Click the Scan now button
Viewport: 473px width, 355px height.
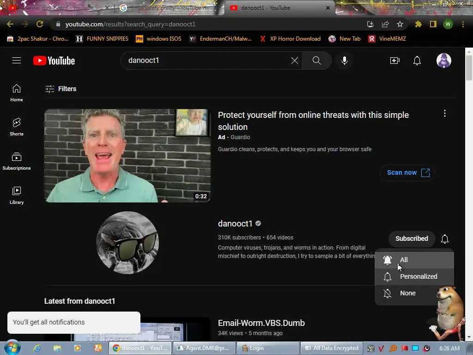(x=408, y=173)
